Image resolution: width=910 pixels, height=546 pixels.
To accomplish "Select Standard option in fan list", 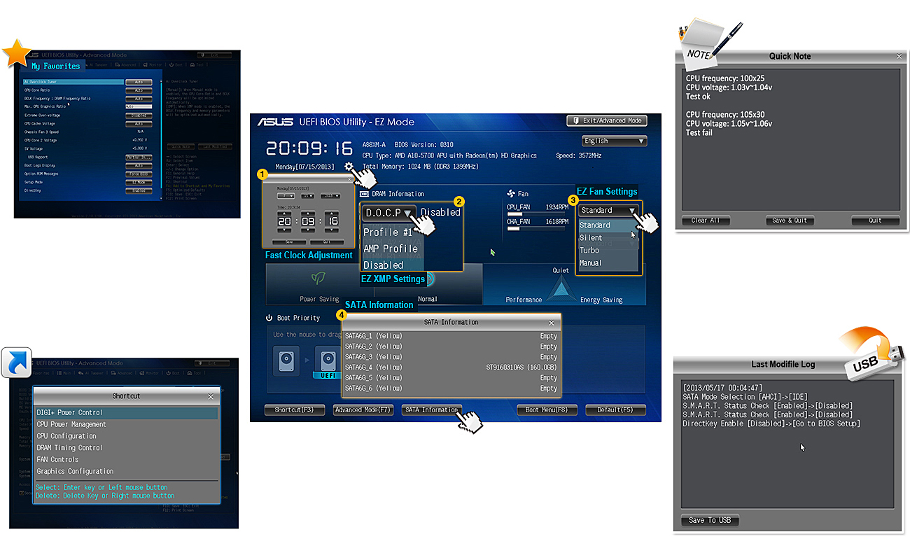I will [608, 225].
